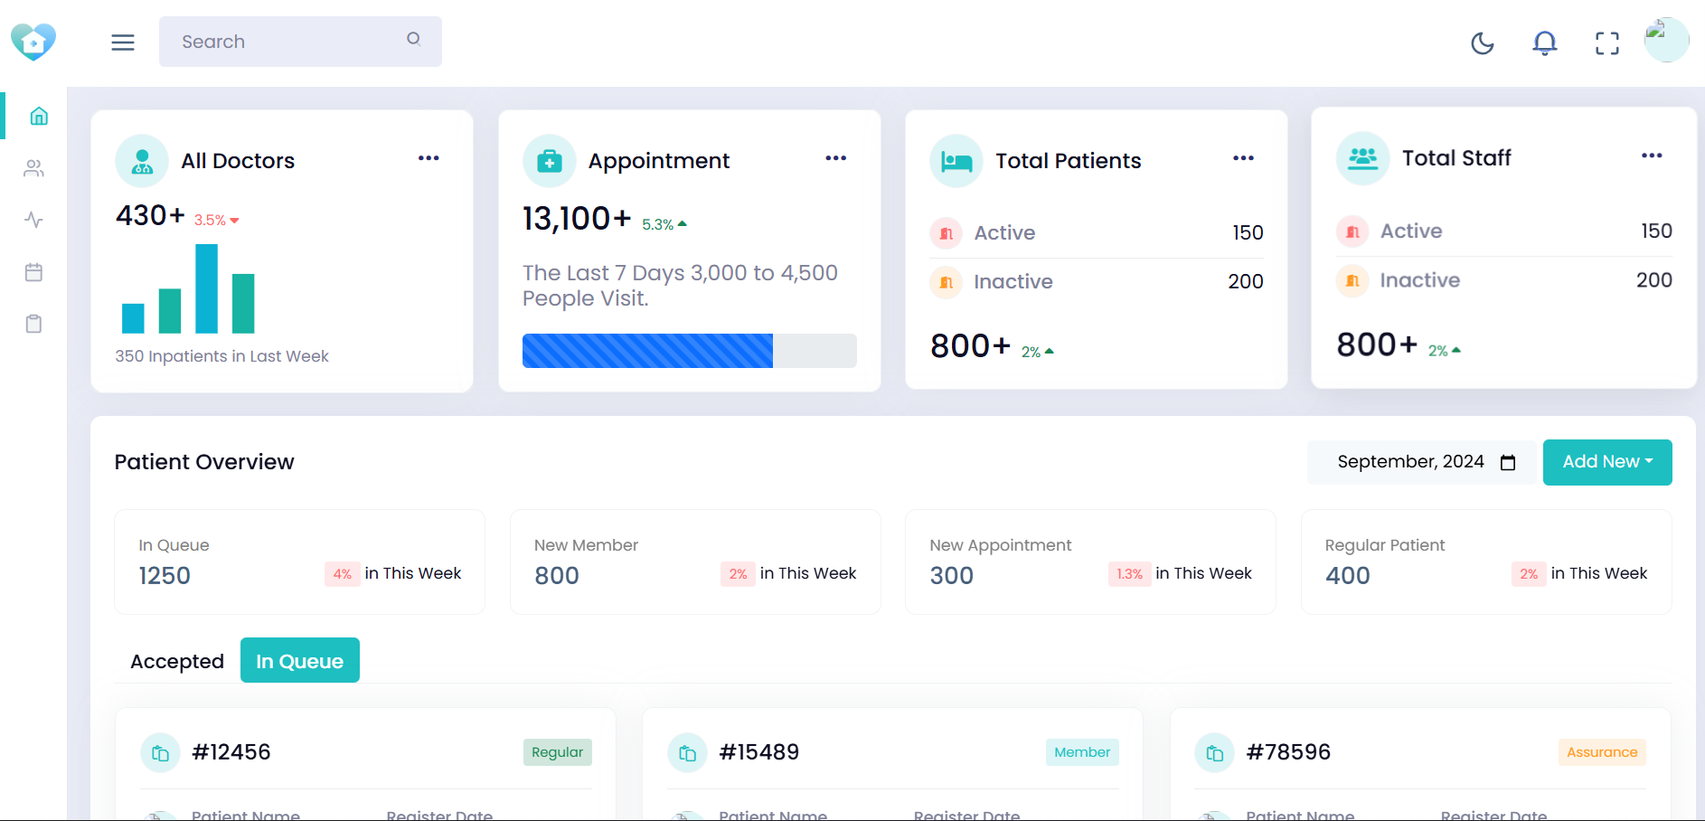The image size is (1705, 821).
Task: Enter fullscreen mode via header icon
Action: [1606, 42]
